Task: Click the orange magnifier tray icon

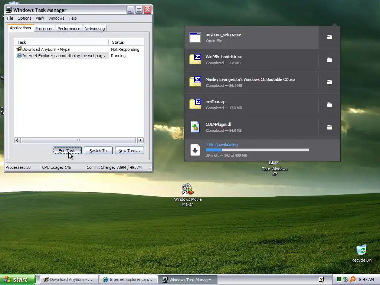Action: pyautogui.click(x=353, y=280)
